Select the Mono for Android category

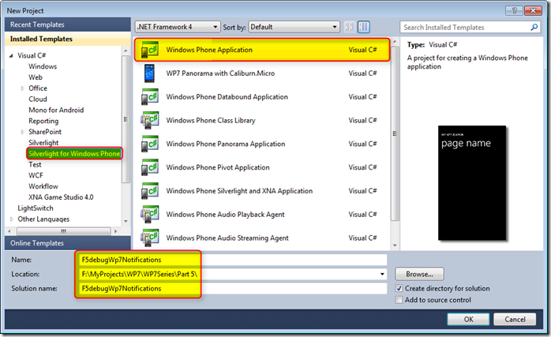pos(56,110)
